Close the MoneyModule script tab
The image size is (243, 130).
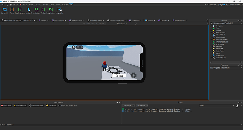(186, 21)
